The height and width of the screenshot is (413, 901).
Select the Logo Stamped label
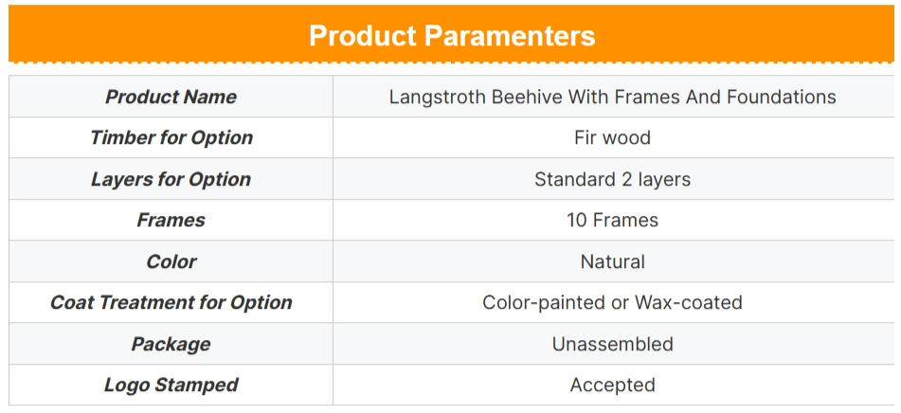pos(171,385)
